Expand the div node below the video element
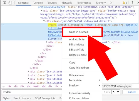The width and height of the screenshot is (139, 101). click(x=46, y=42)
